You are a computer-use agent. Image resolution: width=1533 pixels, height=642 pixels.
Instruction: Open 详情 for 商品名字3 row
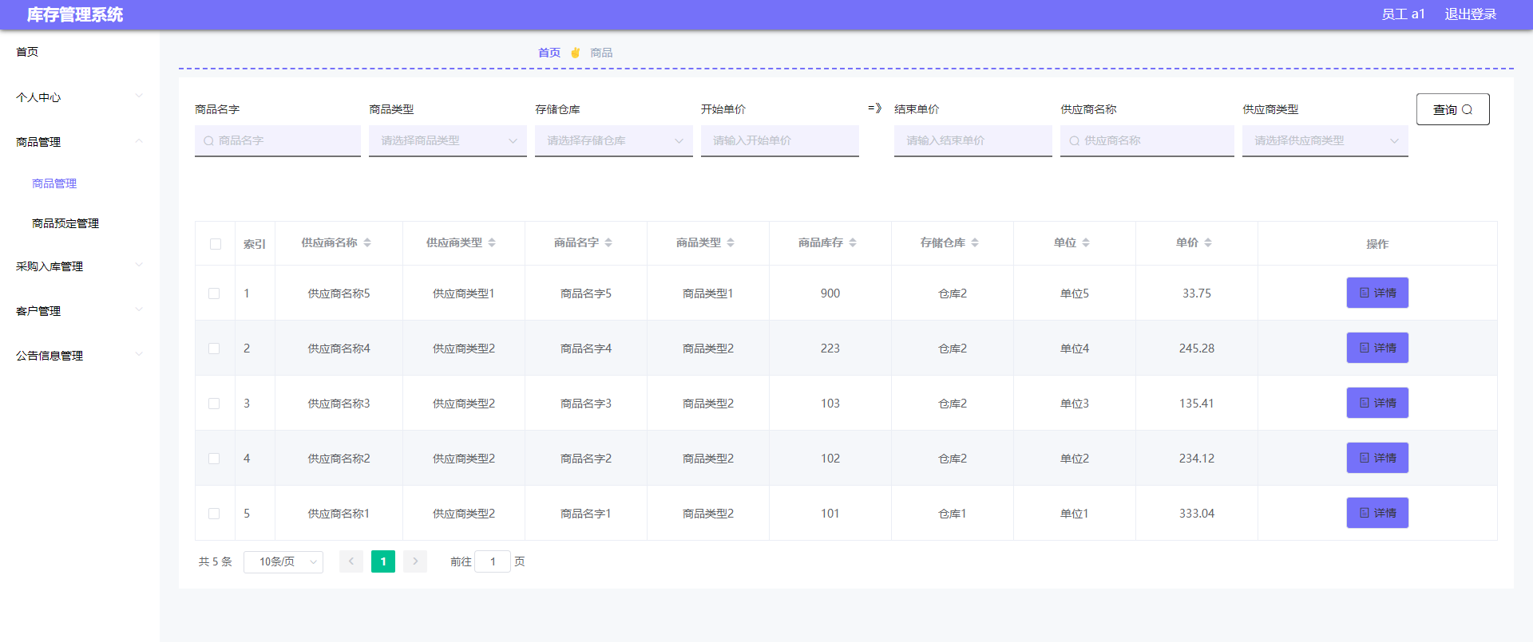(1377, 403)
